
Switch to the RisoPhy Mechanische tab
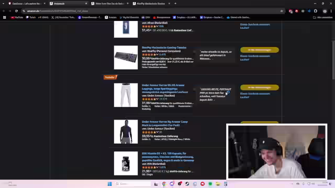click(x=151, y=4)
